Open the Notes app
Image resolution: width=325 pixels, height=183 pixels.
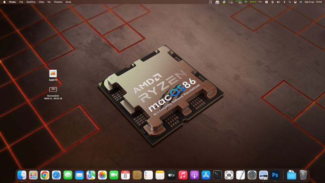(160, 175)
